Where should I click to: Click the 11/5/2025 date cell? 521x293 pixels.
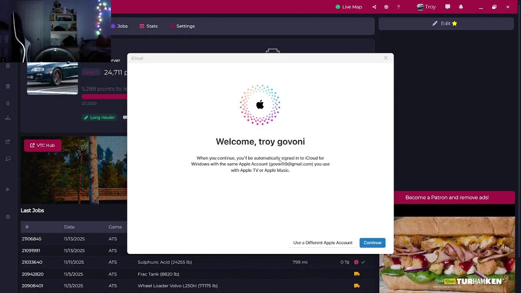pos(73,274)
